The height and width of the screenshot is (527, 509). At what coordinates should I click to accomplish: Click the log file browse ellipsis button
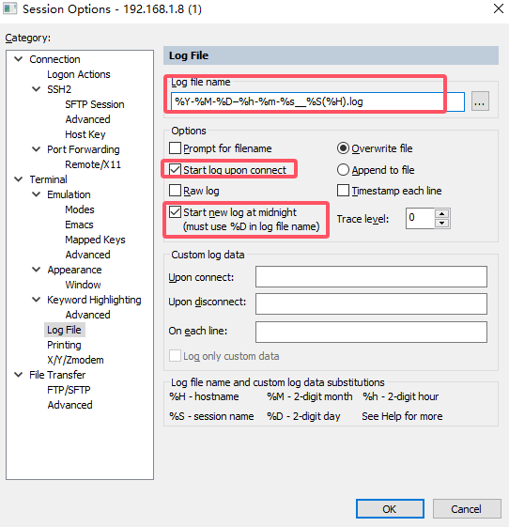coord(480,101)
